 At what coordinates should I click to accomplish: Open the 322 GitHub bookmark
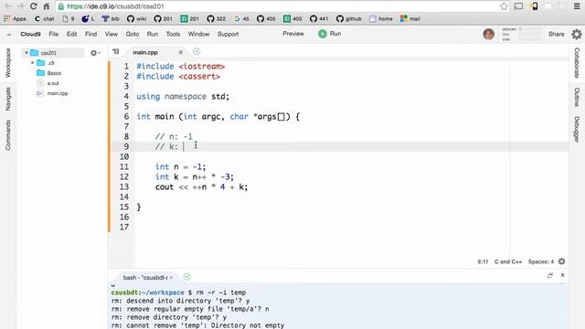[217, 18]
